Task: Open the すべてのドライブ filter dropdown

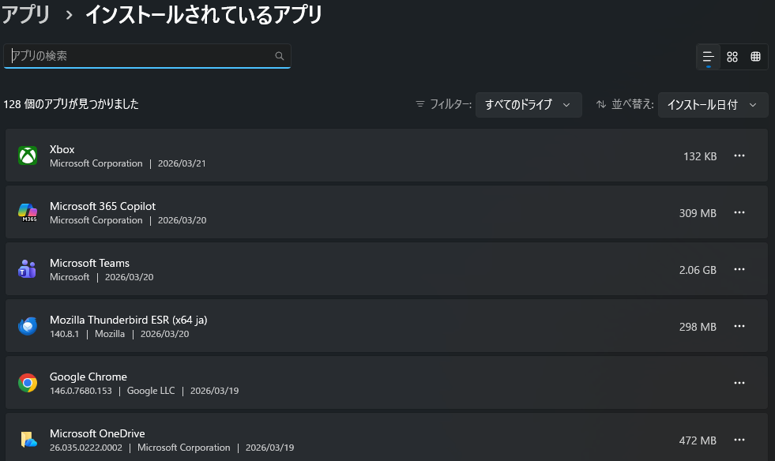Action: click(x=528, y=104)
